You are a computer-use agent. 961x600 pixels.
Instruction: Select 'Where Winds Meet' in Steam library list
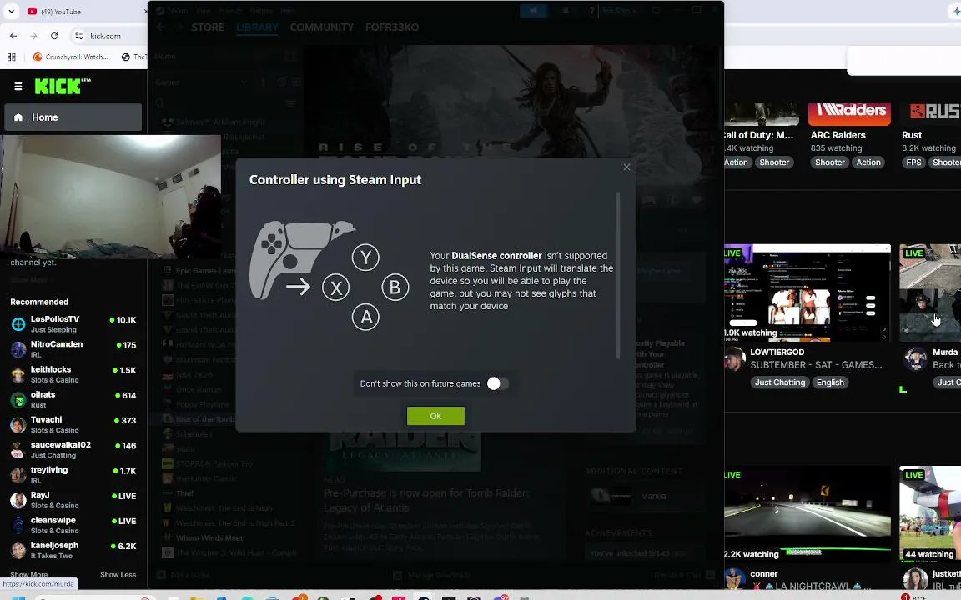[209, 537]
